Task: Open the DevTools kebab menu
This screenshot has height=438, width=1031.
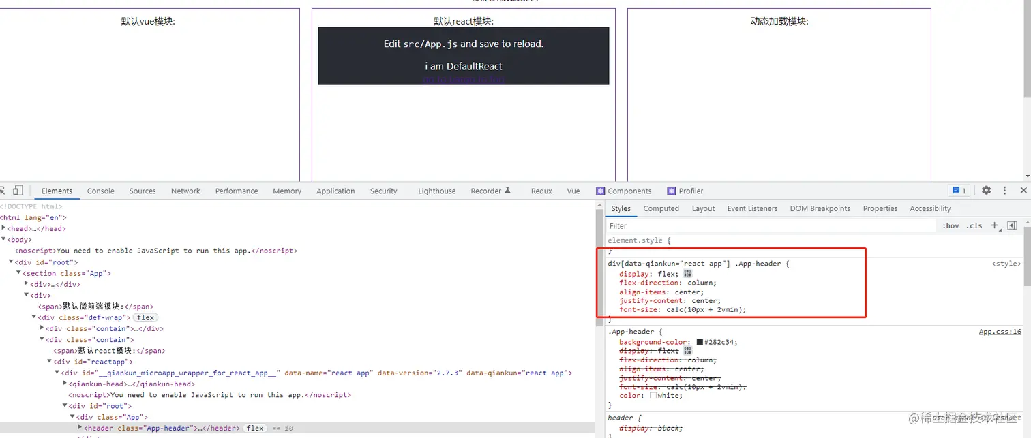Action: click(1004, 191)
